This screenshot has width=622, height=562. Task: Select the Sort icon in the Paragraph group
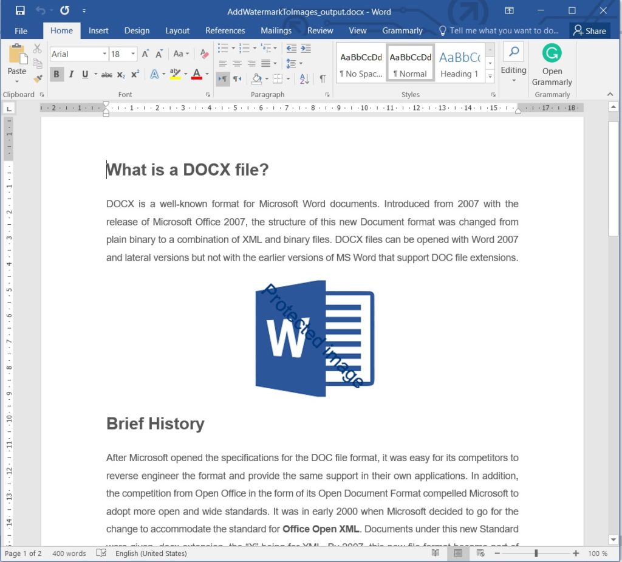(302, 78)
